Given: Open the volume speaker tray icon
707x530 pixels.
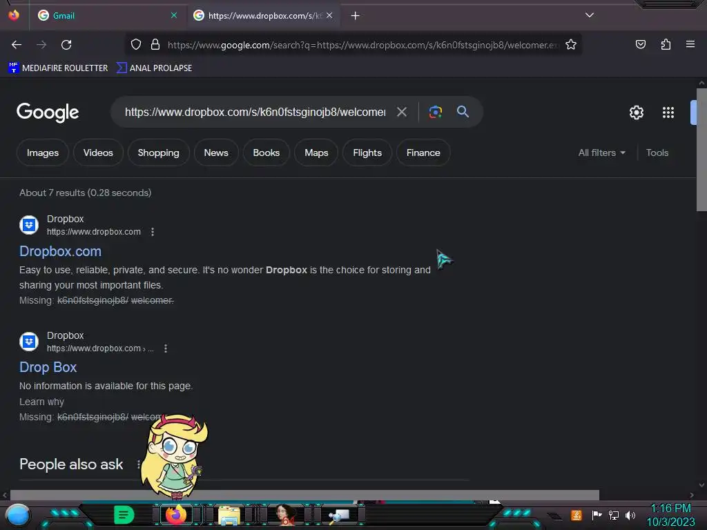Looking at the screenshot, I should pos(630,515).
